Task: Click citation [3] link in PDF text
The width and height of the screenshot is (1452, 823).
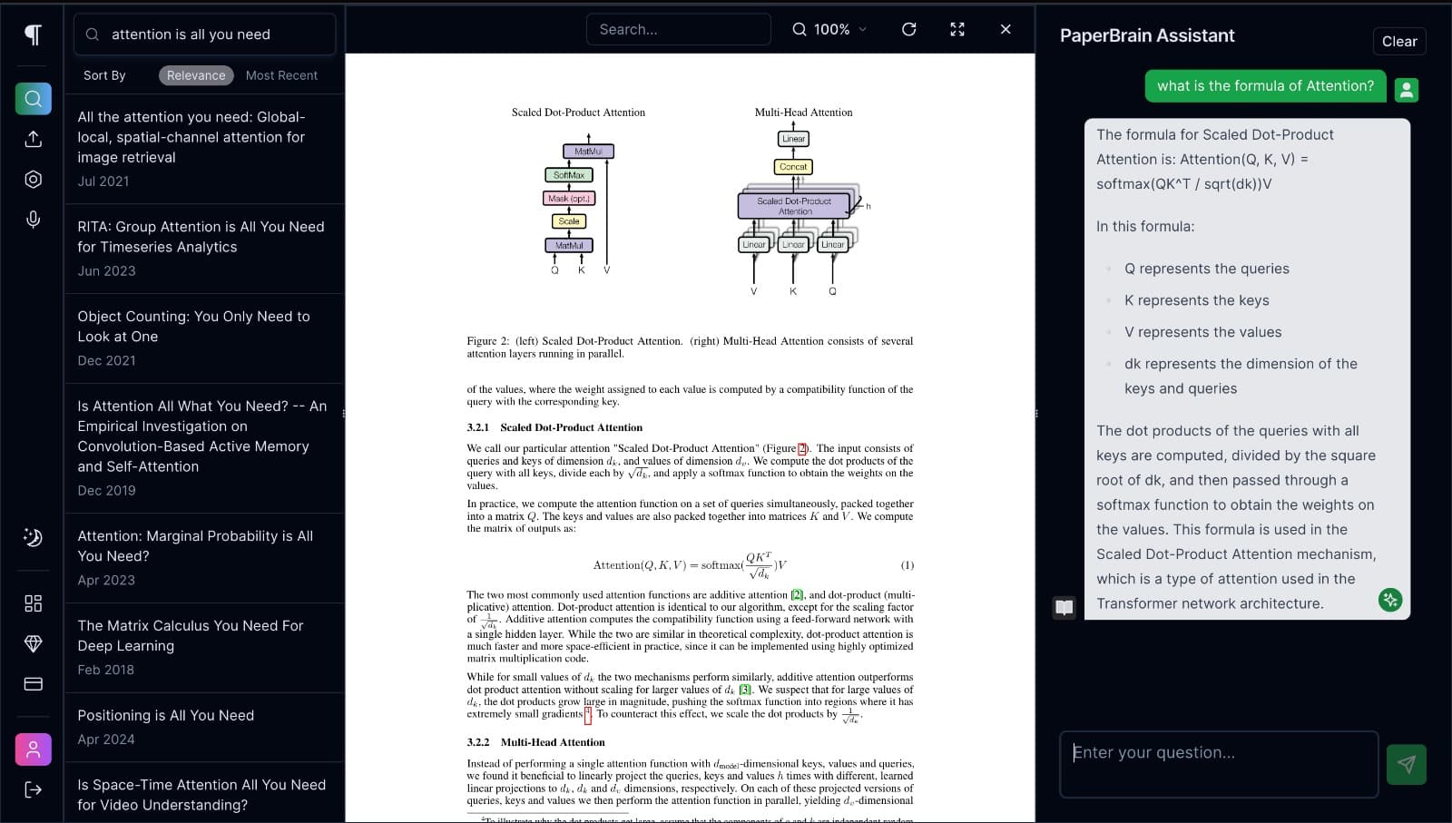Action: point(744,690)
